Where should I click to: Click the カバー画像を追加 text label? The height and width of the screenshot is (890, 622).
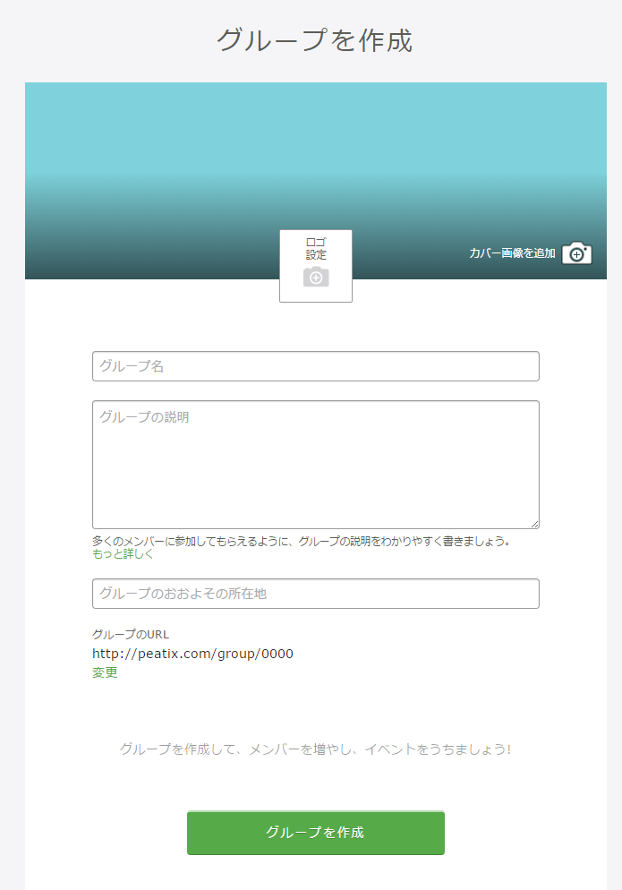[x=512, y=253]
